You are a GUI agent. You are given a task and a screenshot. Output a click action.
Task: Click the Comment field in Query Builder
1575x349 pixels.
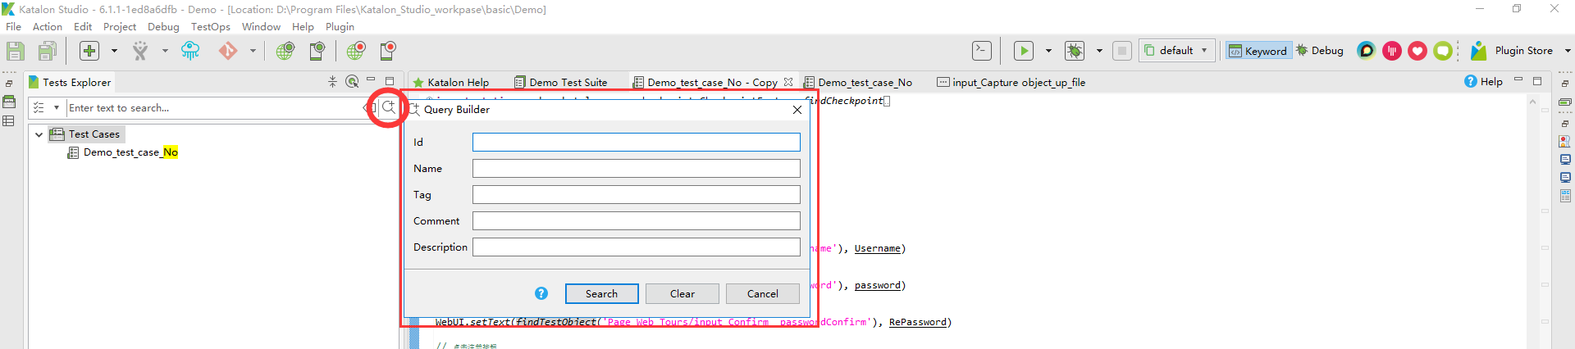pyautogui.click(x=636, y=221)
